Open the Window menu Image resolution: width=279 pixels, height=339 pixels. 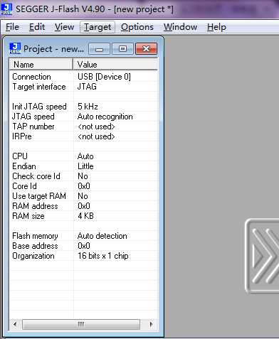tap(180, 27)
